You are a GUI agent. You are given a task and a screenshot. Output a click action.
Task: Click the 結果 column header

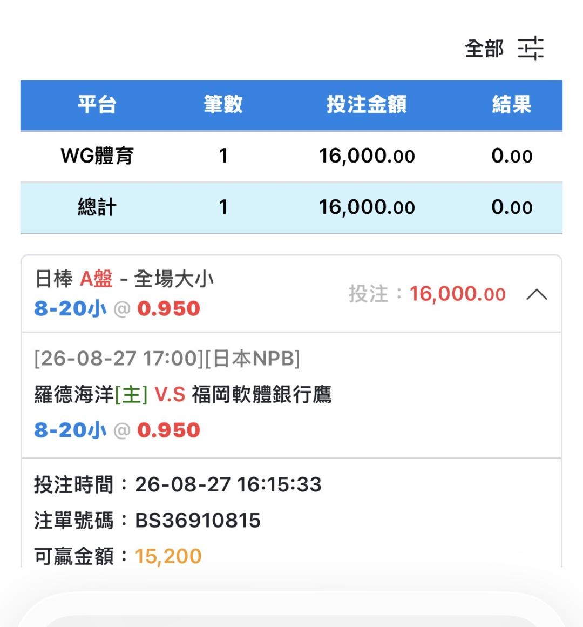(x=511, y=105)
